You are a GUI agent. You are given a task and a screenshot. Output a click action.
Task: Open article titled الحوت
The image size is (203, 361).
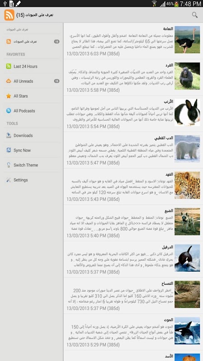(168, 320)
